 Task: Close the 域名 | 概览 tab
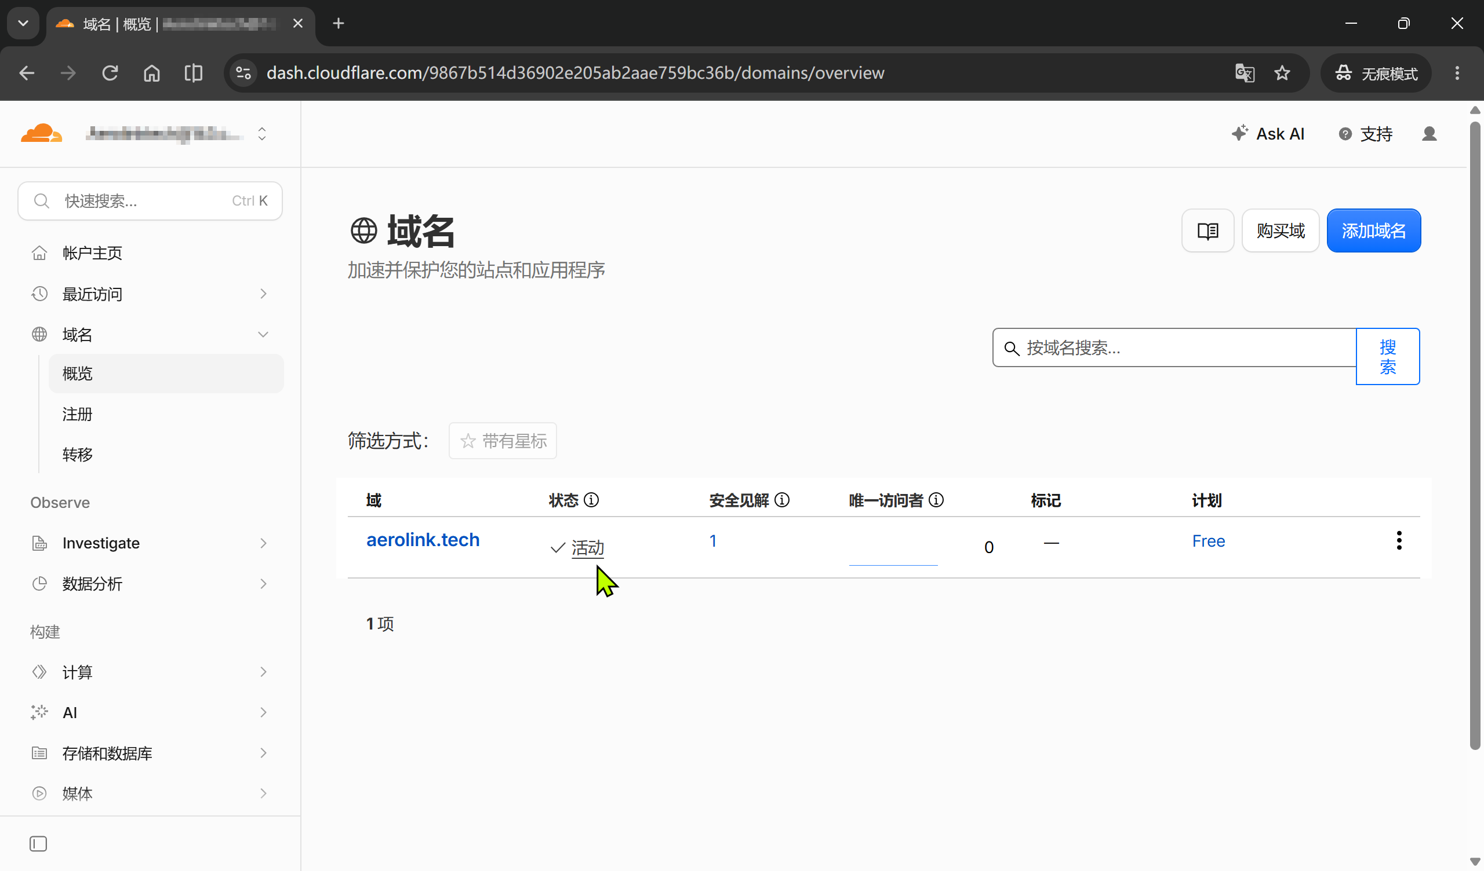click(298, 24)
